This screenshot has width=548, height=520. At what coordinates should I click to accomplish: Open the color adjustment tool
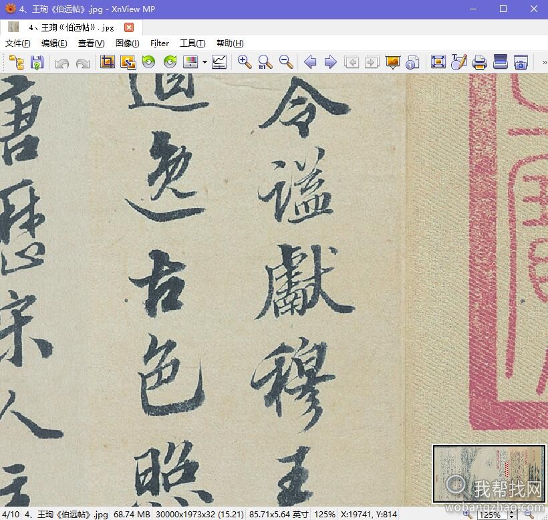click(x=190, y=62)
